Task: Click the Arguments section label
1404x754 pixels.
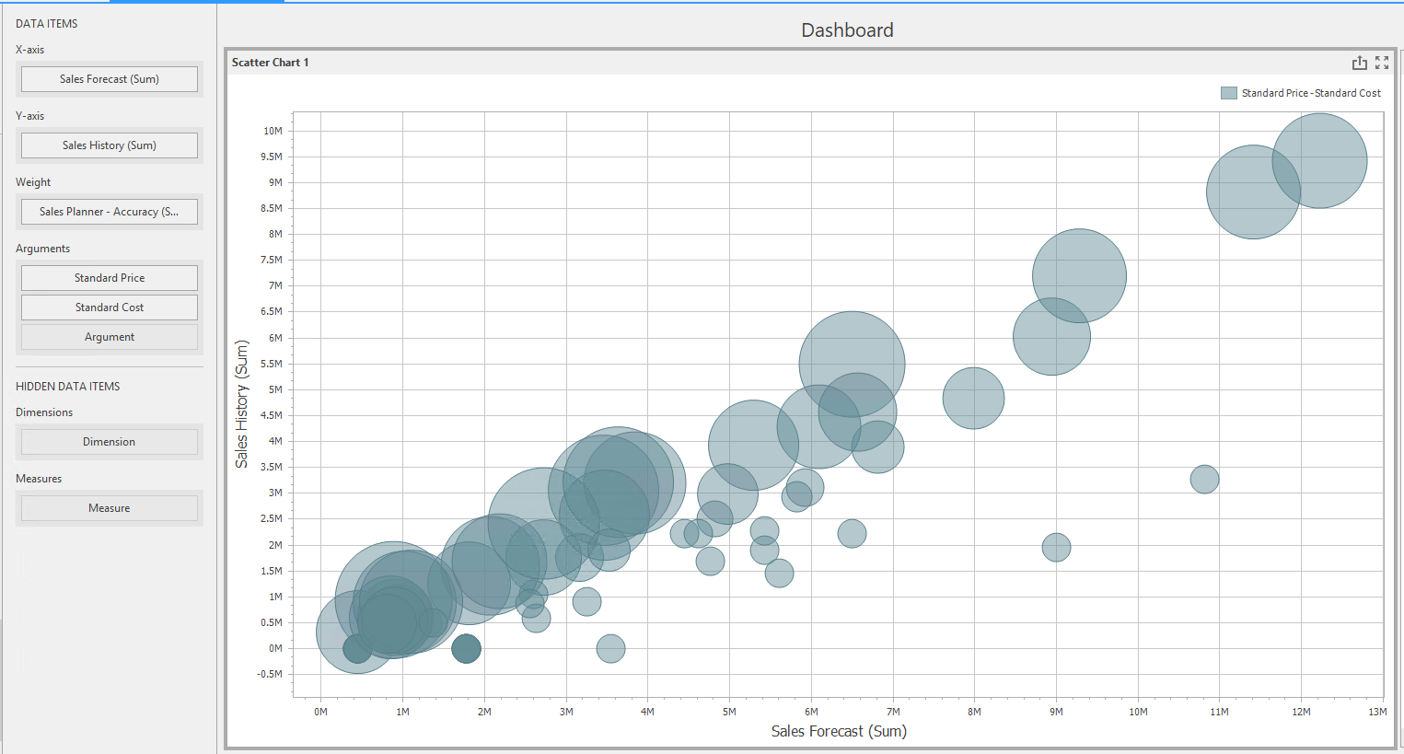Action: coord(42,249)
